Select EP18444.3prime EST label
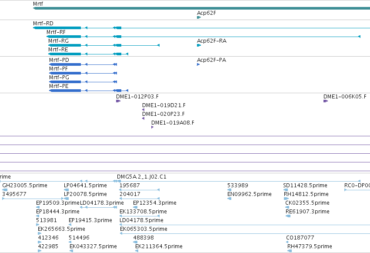The image size is (370, 253). 58,212
